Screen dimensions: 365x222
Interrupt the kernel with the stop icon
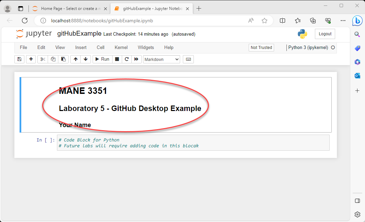[x=117, y=59]
